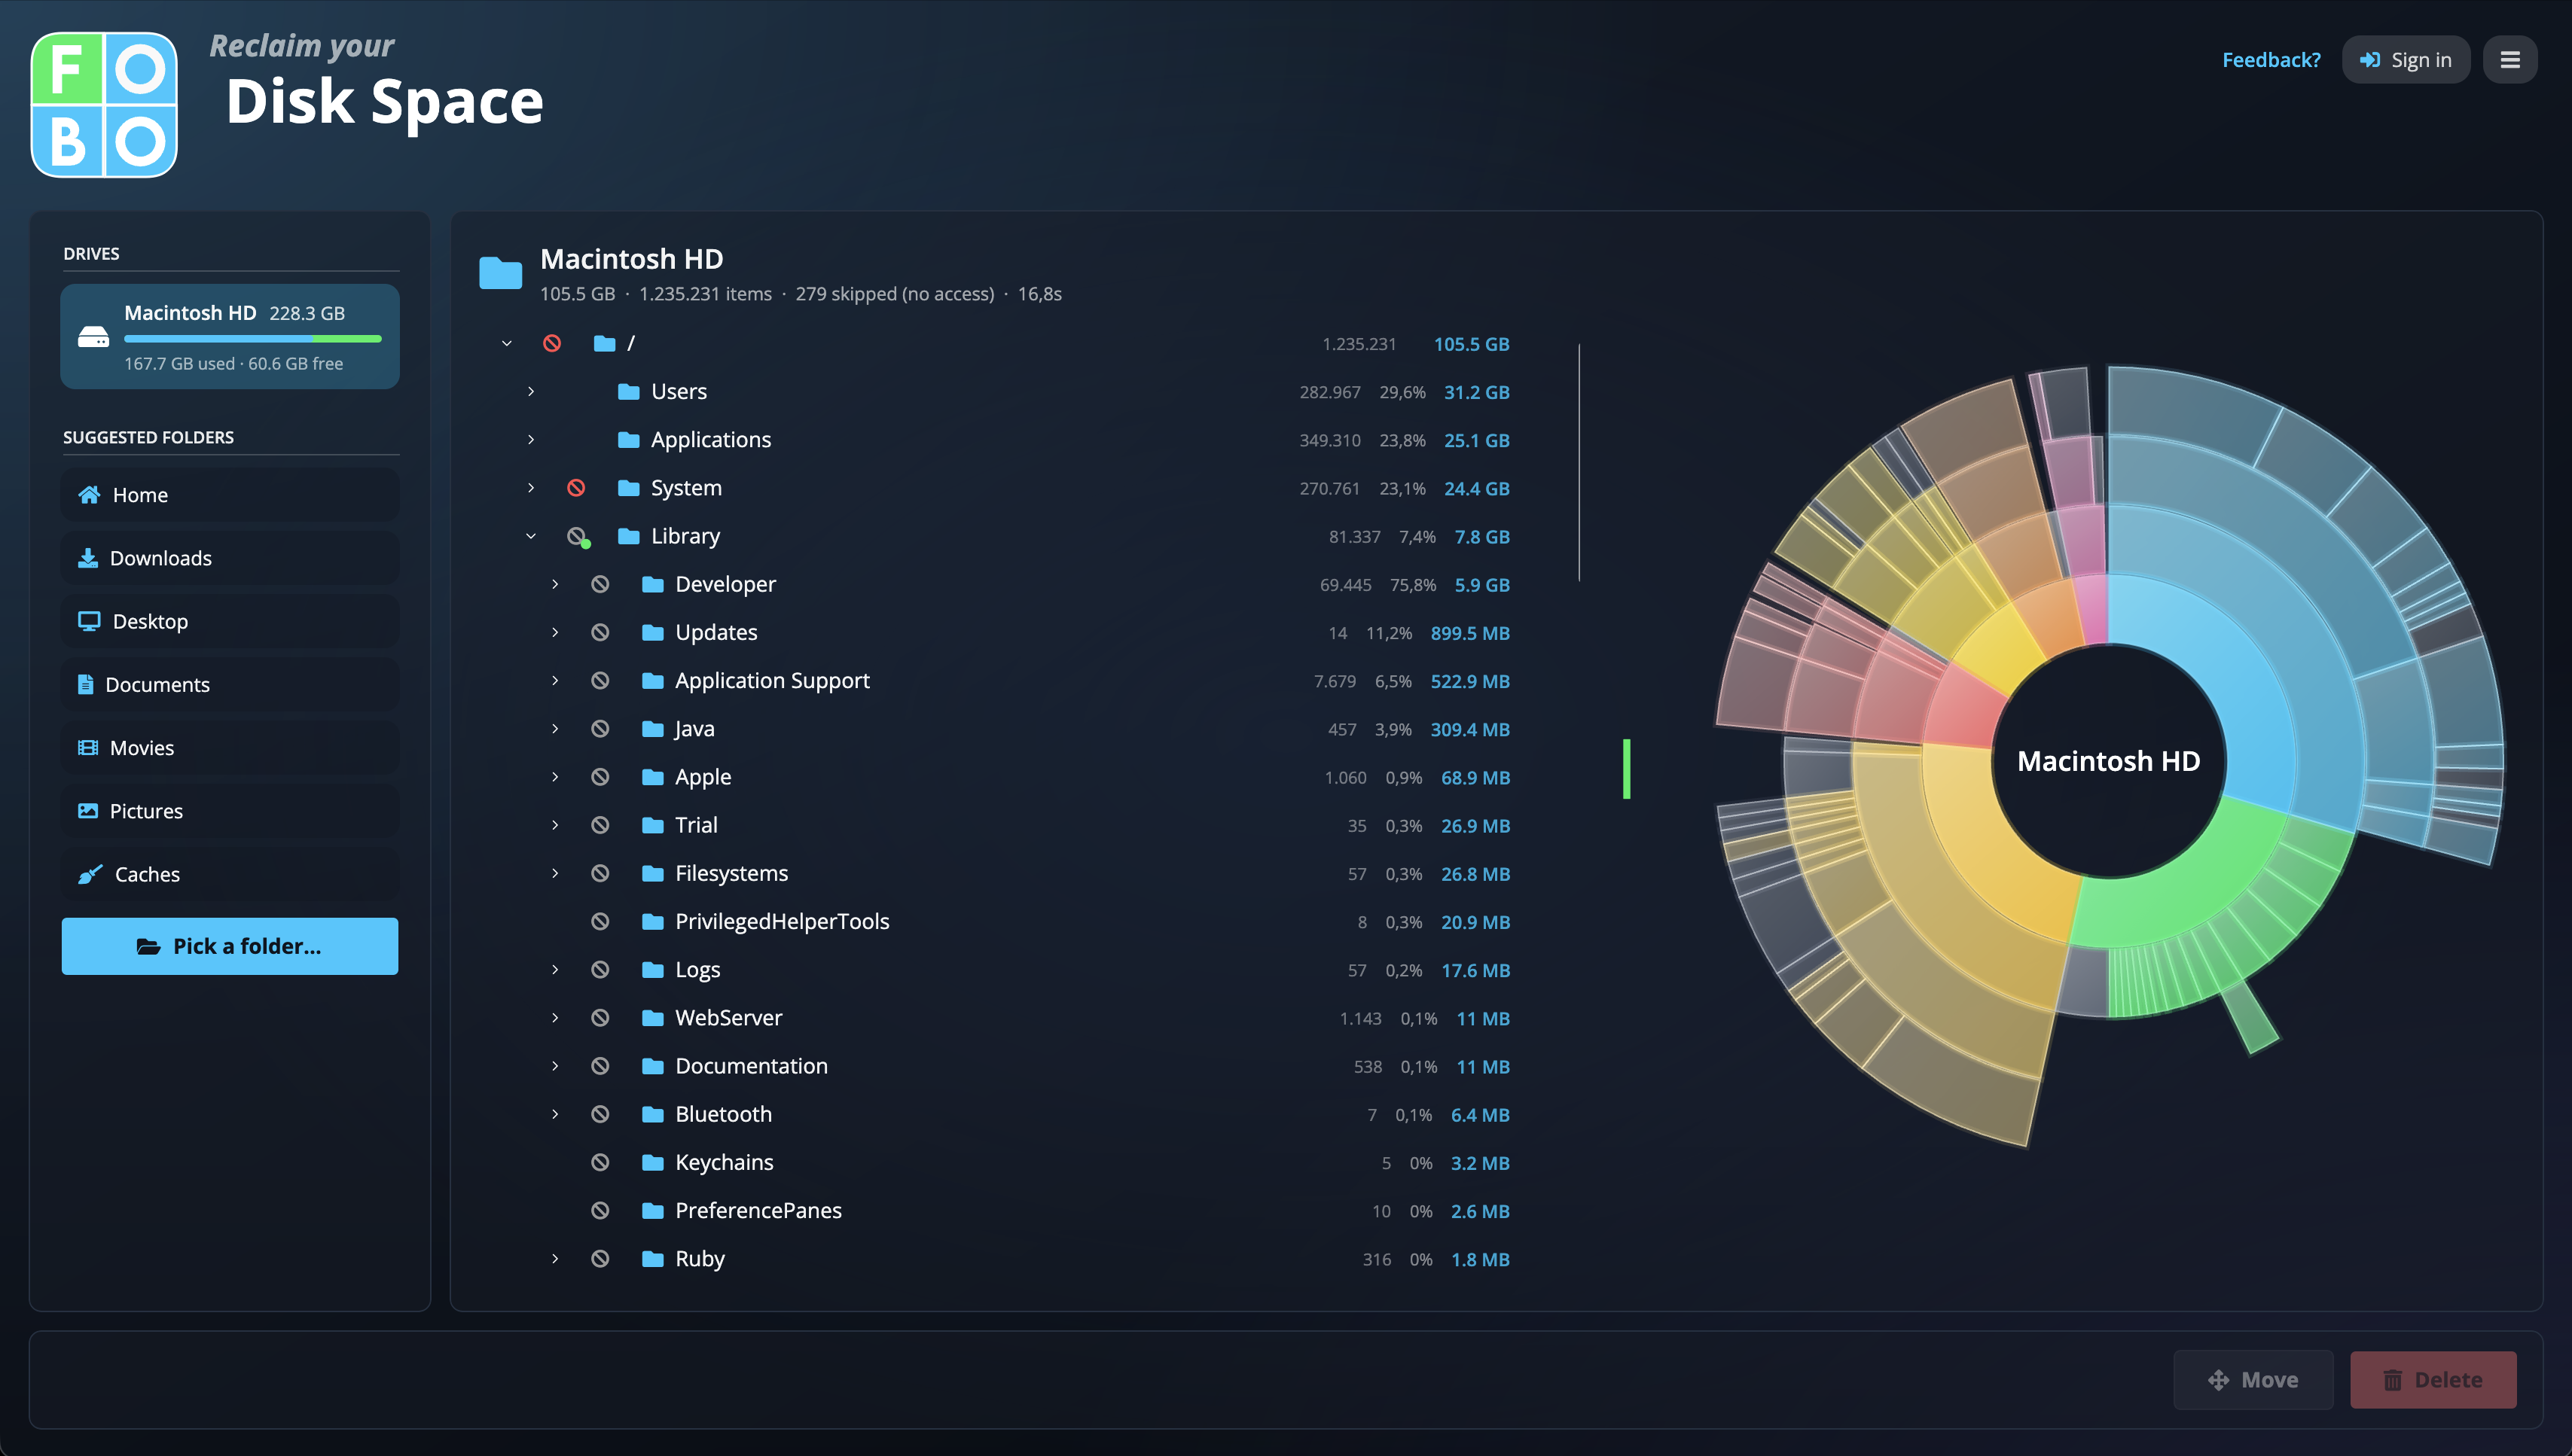Select the Macintosh HD drive card
The height and width of the screenshot is (1456, 2572).
point(230,337)
